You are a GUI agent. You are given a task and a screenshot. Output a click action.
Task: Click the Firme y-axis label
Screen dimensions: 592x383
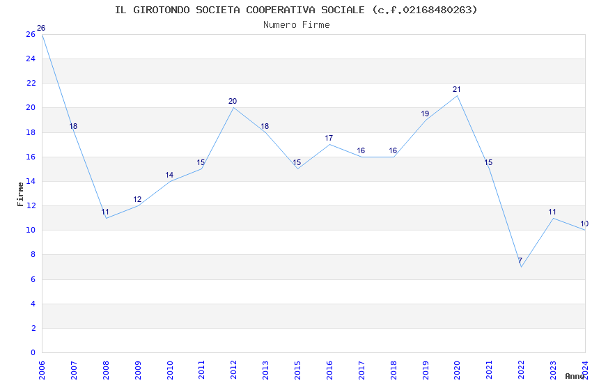point(20,194)
